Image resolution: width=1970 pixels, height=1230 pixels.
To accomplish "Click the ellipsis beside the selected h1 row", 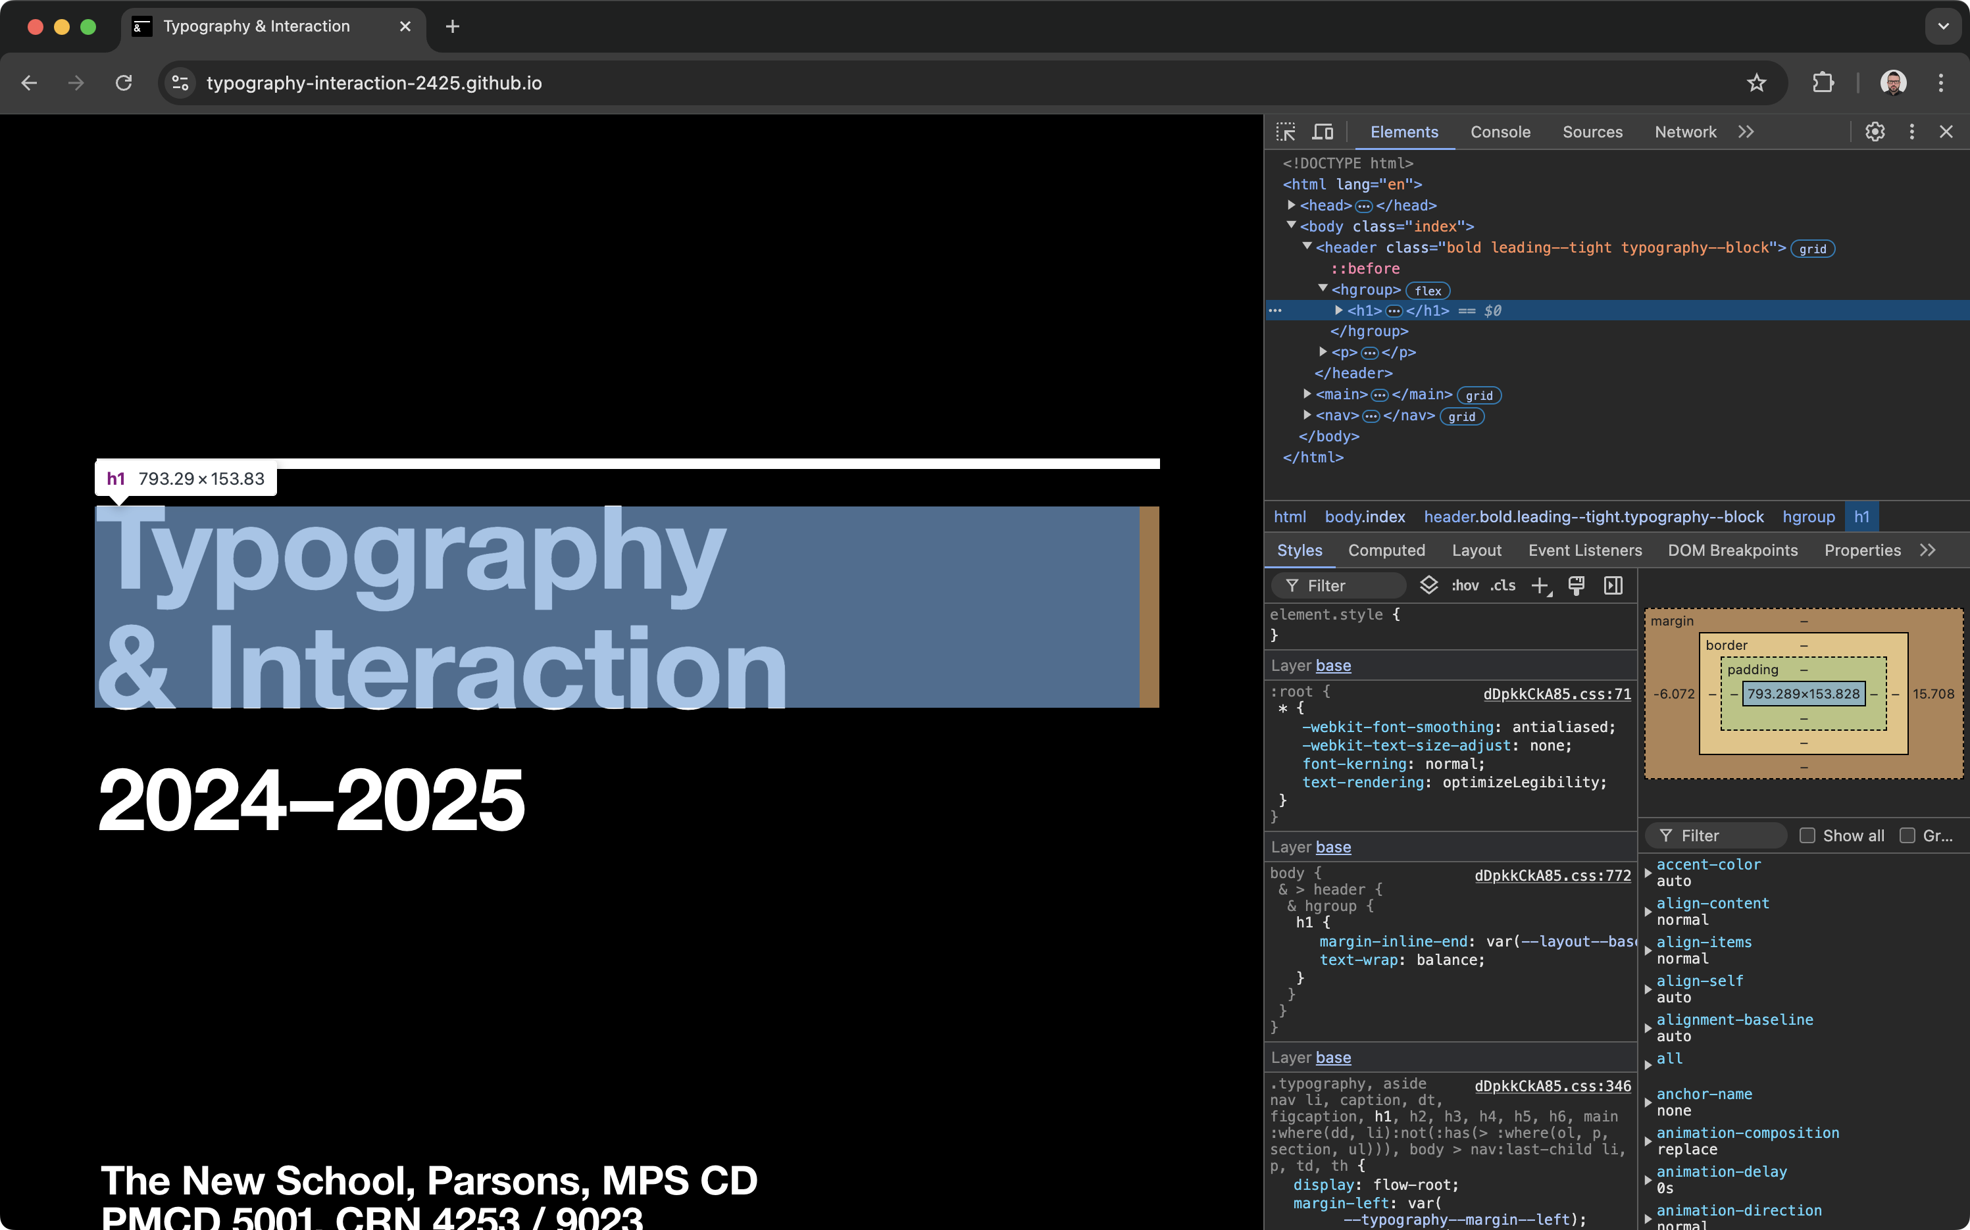I will 1275,310.
